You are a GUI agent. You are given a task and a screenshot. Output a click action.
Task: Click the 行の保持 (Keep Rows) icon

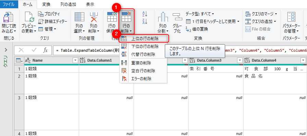(112, 17)
